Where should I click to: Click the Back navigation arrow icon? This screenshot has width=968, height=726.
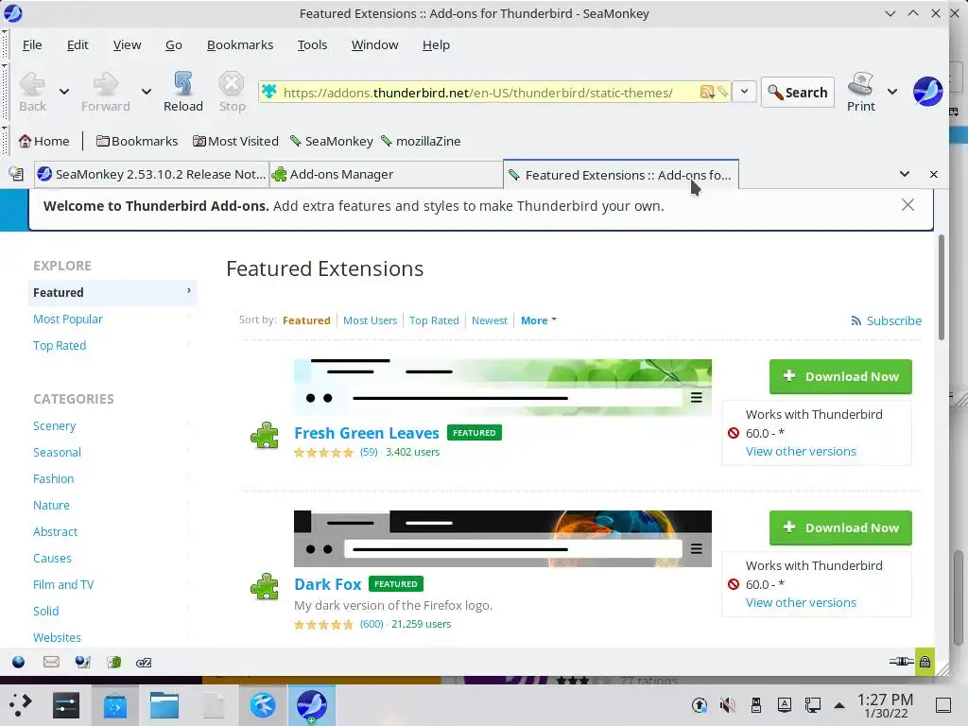(32, 84)
